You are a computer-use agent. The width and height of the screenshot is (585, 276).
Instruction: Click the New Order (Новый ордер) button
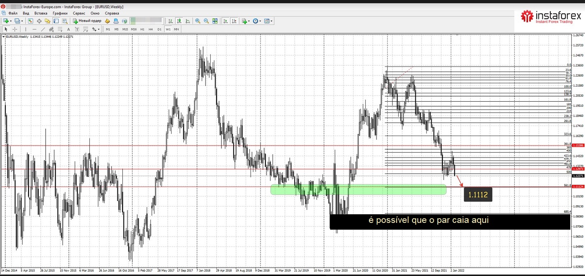(x=87, y=21)
